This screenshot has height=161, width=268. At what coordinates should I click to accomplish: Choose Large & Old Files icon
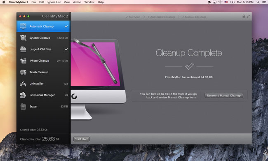(x=23, y=49)
